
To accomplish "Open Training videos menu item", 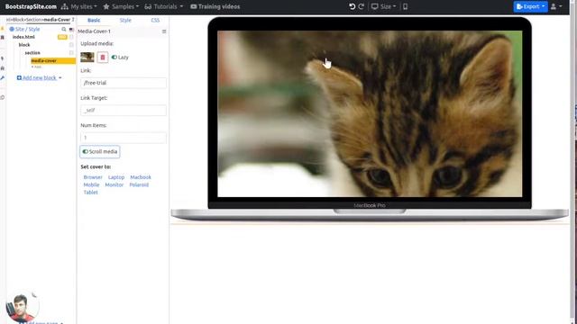I will [x=215, y=6].
